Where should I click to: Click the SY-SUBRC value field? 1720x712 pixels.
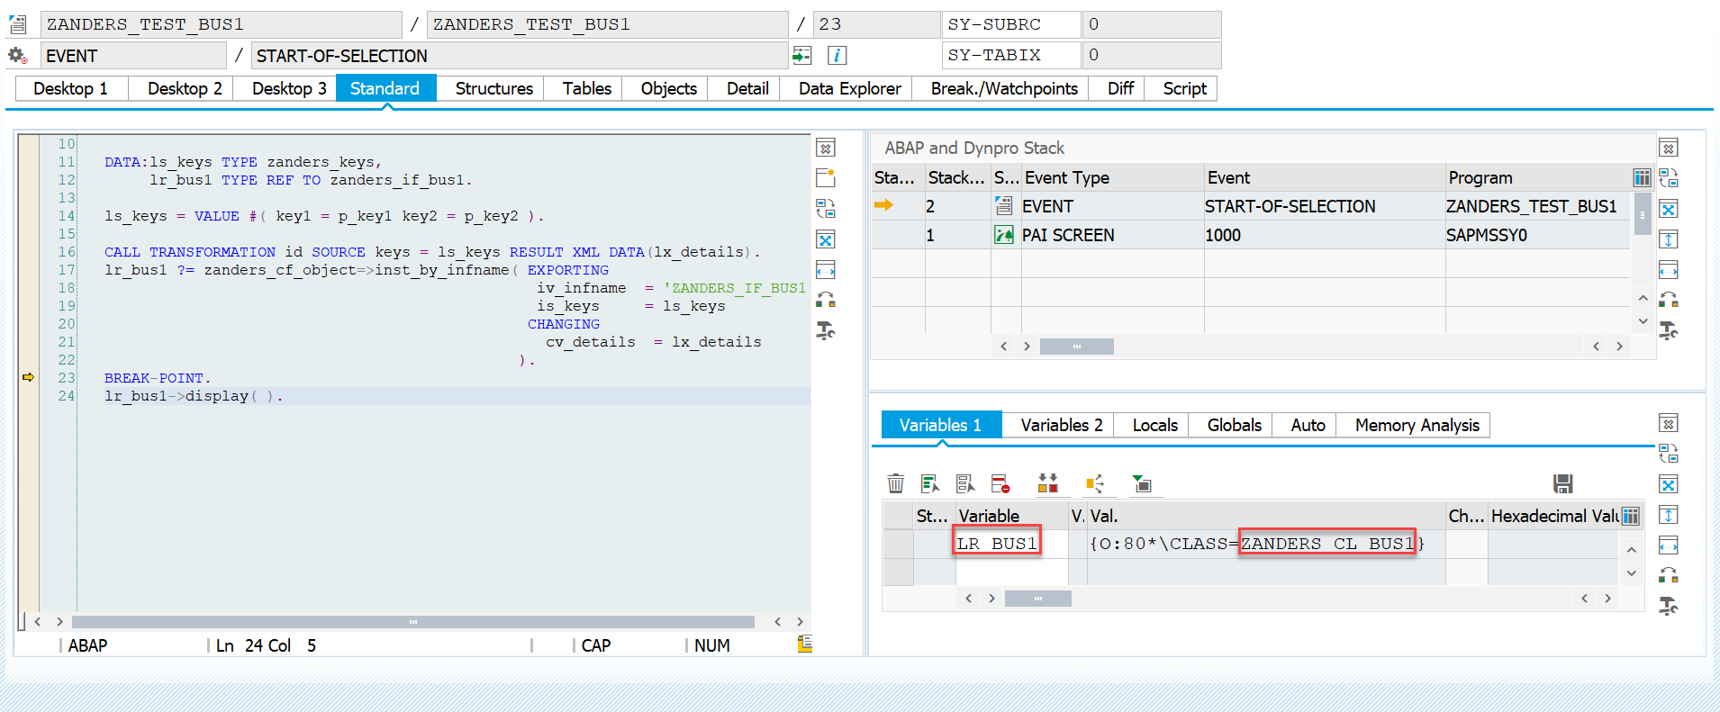pyautogui.click(x=1152, y=24)
